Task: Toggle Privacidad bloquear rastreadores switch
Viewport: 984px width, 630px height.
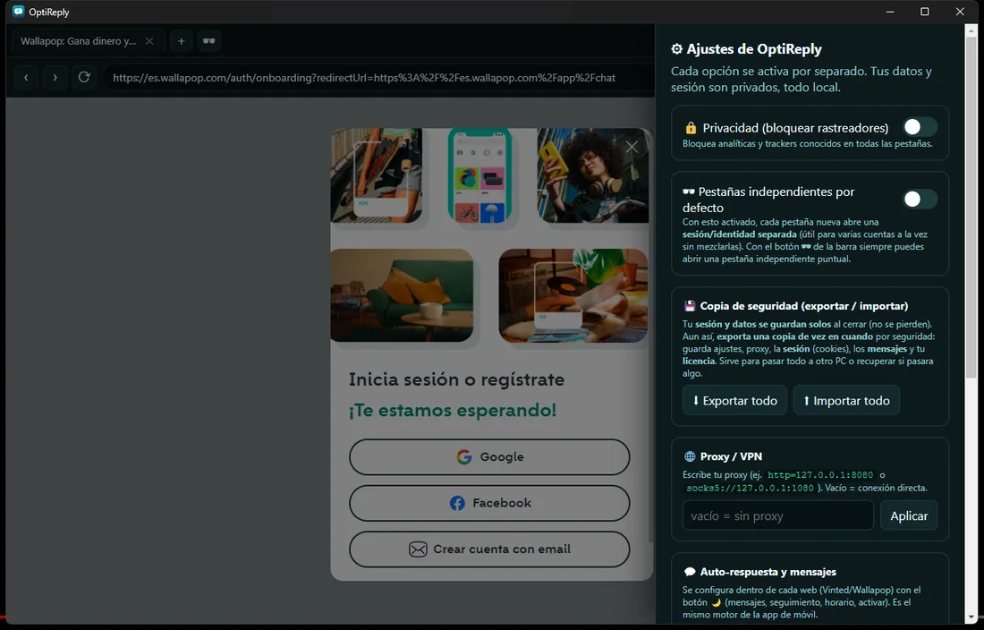Action: click(x=920, y=127)
